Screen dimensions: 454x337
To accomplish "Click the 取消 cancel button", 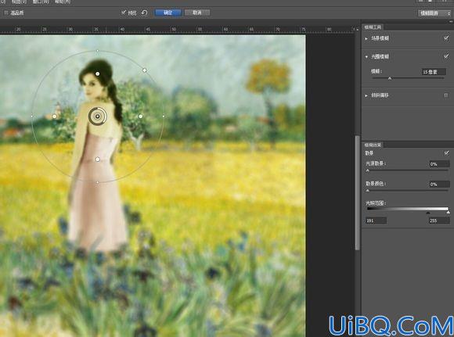I will [197, 13].
